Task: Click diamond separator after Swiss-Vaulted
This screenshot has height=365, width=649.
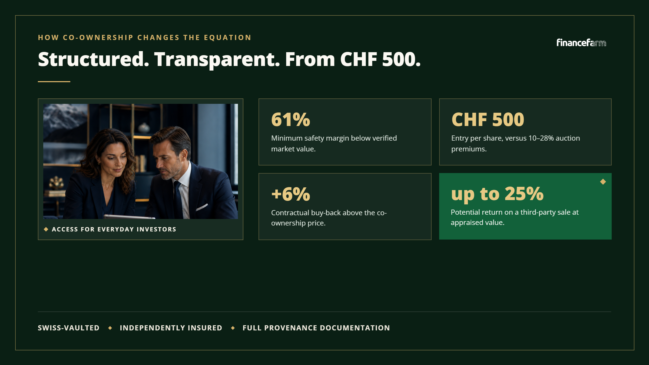Action: [110, 328]
